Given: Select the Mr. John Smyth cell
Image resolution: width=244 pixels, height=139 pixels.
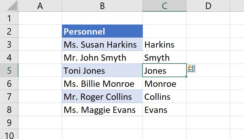Looking at the screenshot, I should click(102, 57).
